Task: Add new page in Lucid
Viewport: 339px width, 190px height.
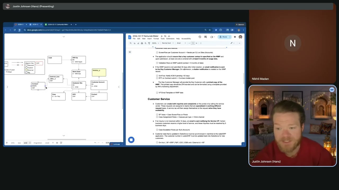Action: [x=53, y=143]
